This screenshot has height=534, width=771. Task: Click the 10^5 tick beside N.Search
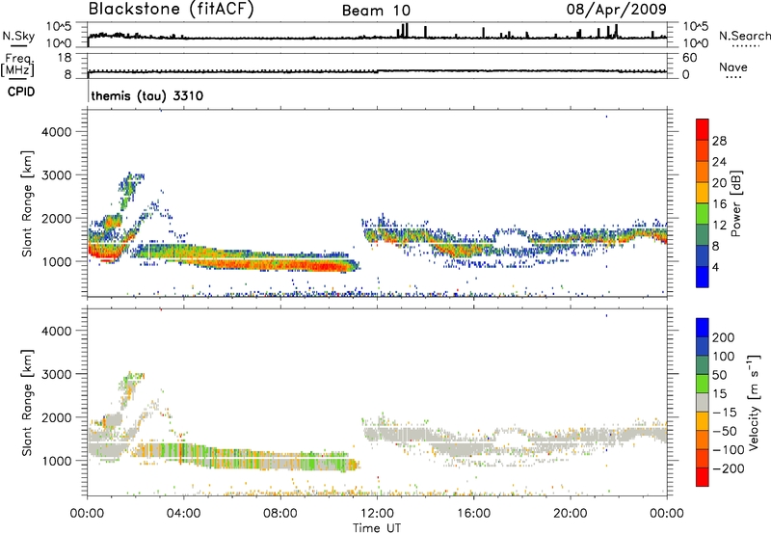(x=696, y=26)
